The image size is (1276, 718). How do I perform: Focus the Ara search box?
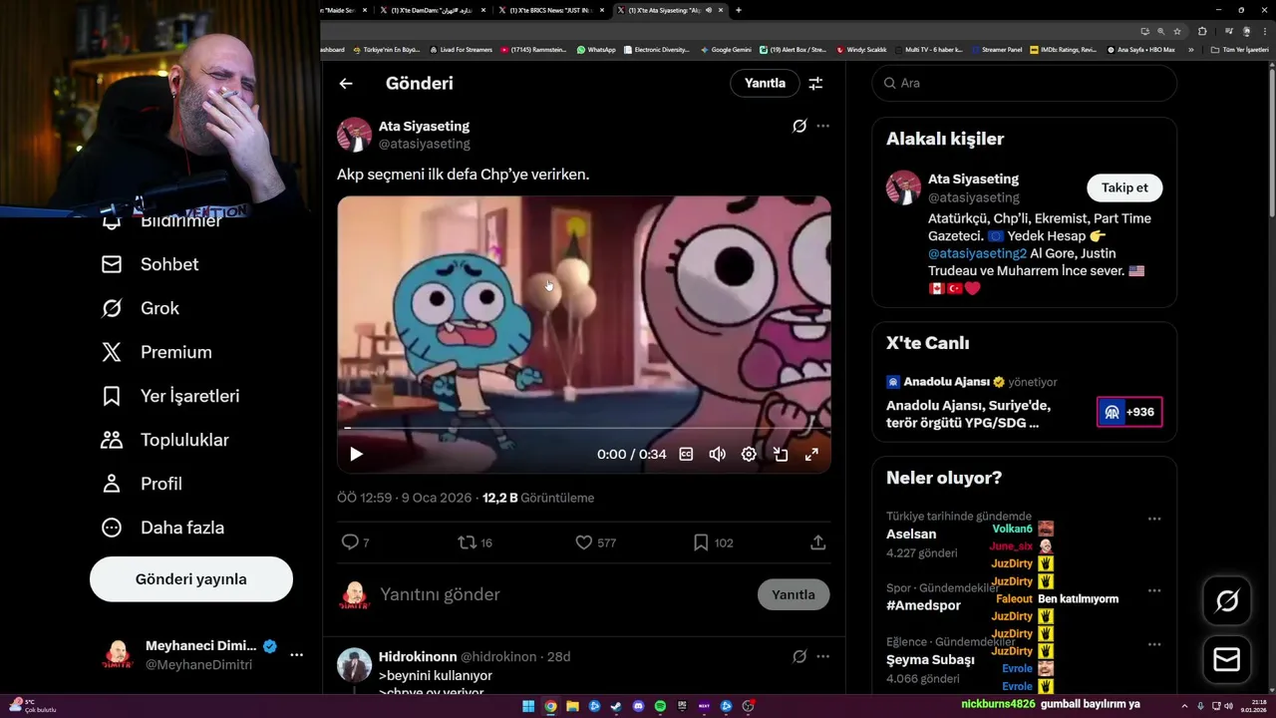click(x=1025, y=84)
